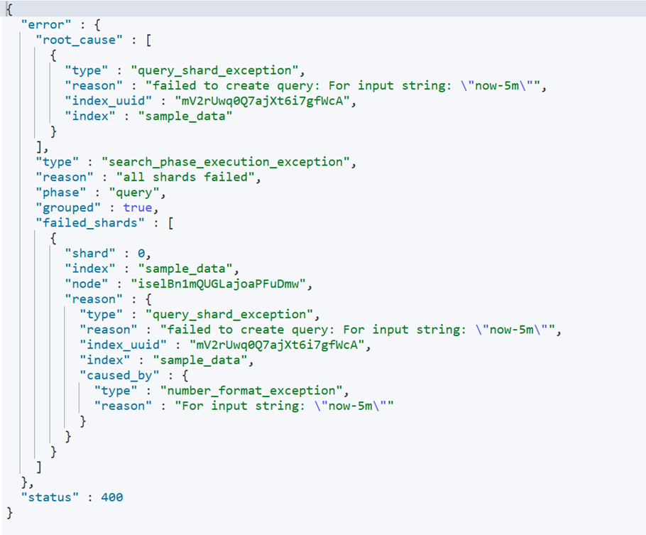
Task: Select the status code 400
Action: [112, 497]
